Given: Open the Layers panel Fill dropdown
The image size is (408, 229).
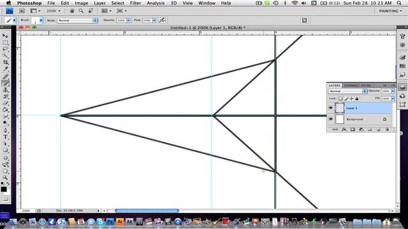Looking at the screenshot, I should pyautogui.click(x=393, y=99).
